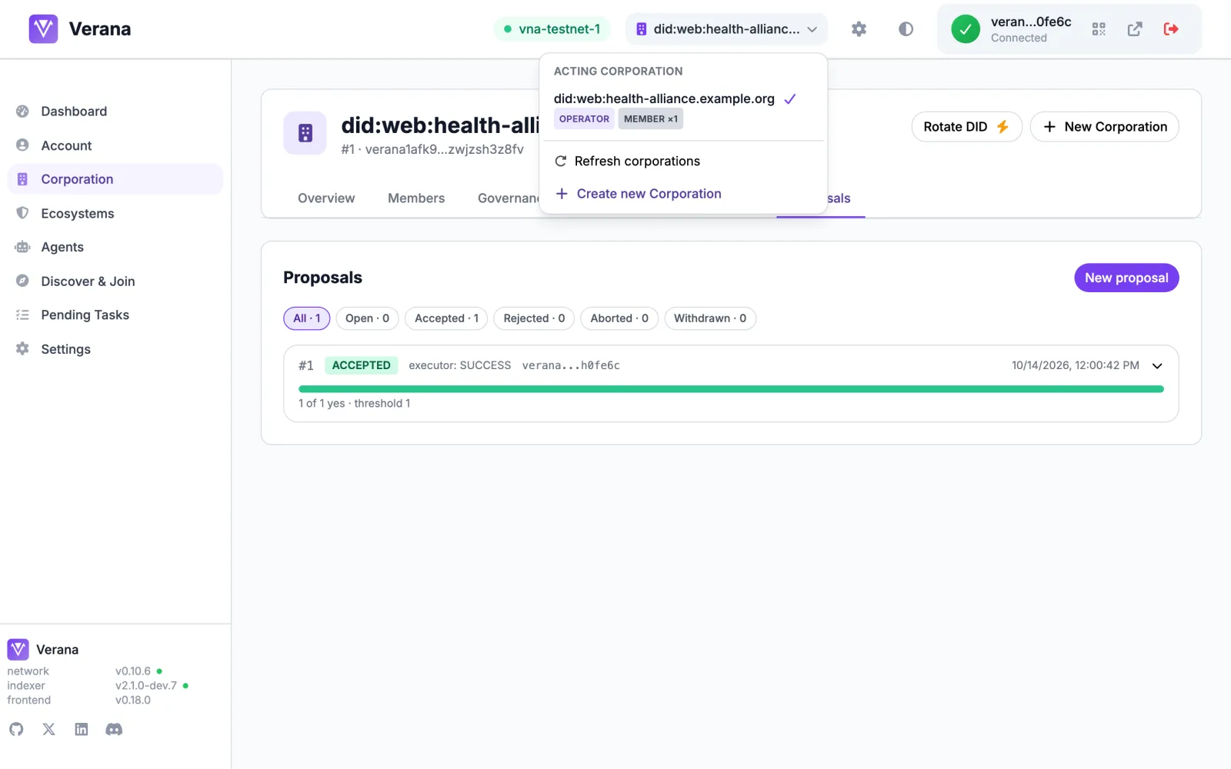Switch to the Members tab
Viewport: 1231px width, 769px height.
pos(416,198)
